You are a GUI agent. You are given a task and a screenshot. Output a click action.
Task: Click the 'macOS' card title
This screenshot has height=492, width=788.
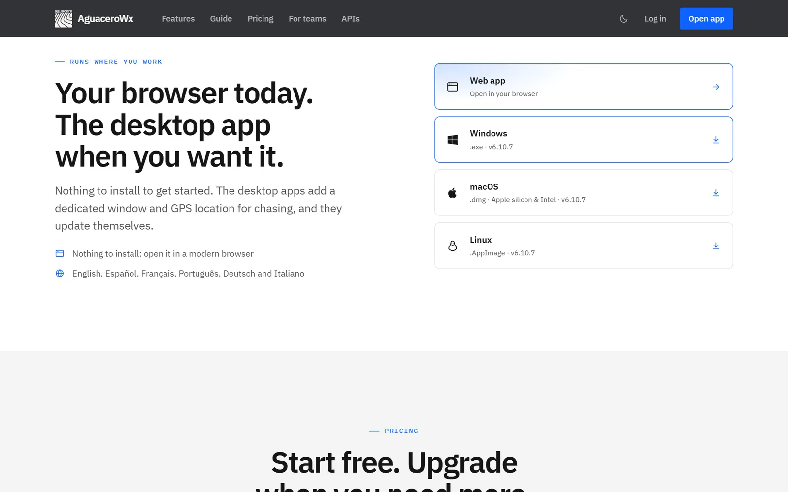click(484, 186)
